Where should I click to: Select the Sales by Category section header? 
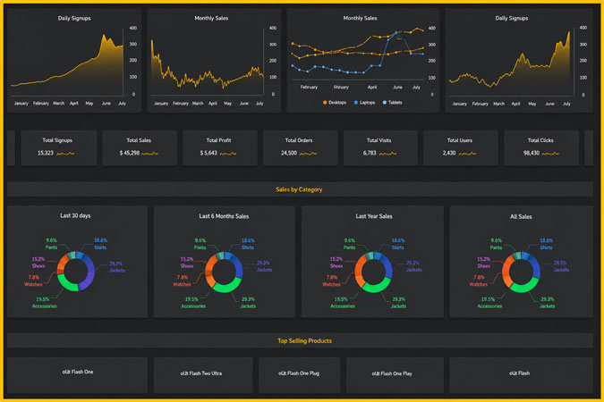(x=300, y=189)
